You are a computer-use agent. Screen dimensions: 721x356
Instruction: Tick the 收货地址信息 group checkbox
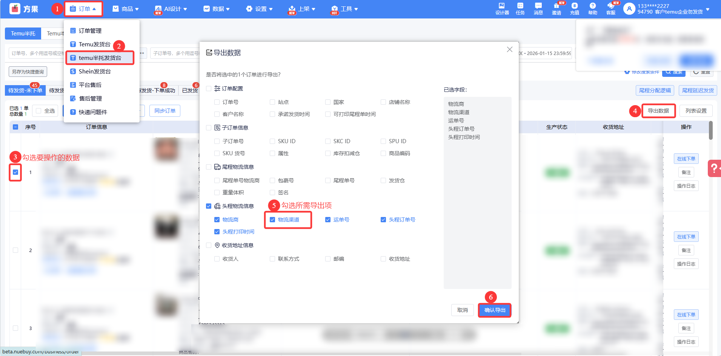click(209, 245)
